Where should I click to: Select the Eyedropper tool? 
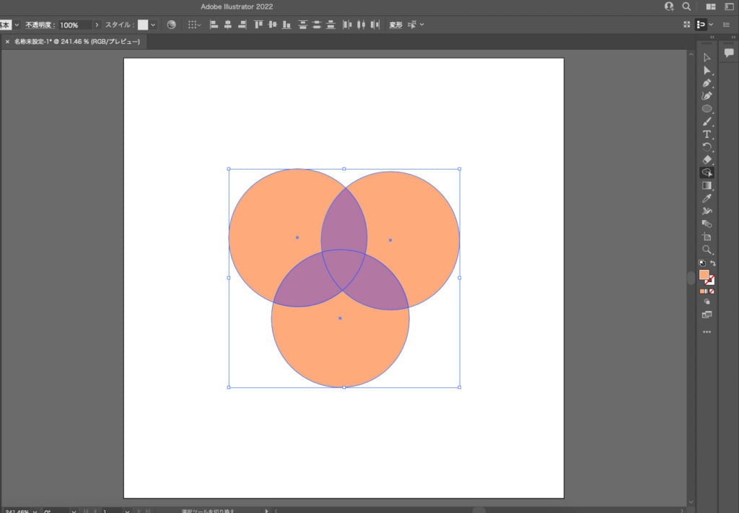707,198
